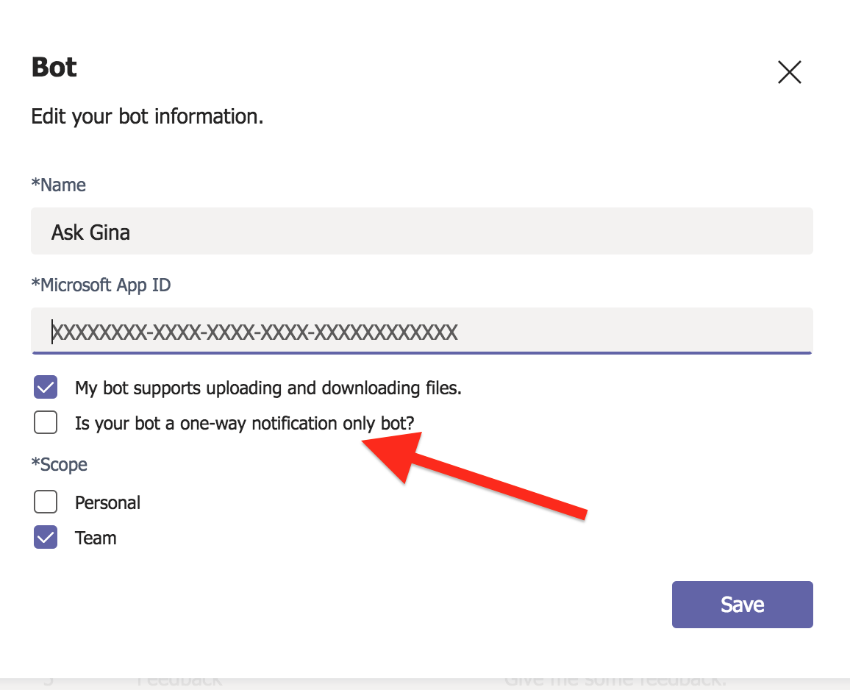
Task: Turn on Personal scope for the bot
Action: pos(45,502)
